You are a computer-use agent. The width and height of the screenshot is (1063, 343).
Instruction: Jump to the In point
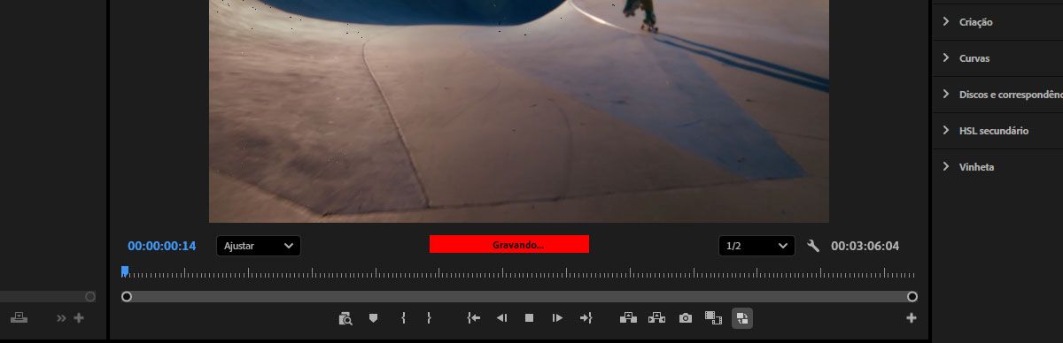point(474,317)
